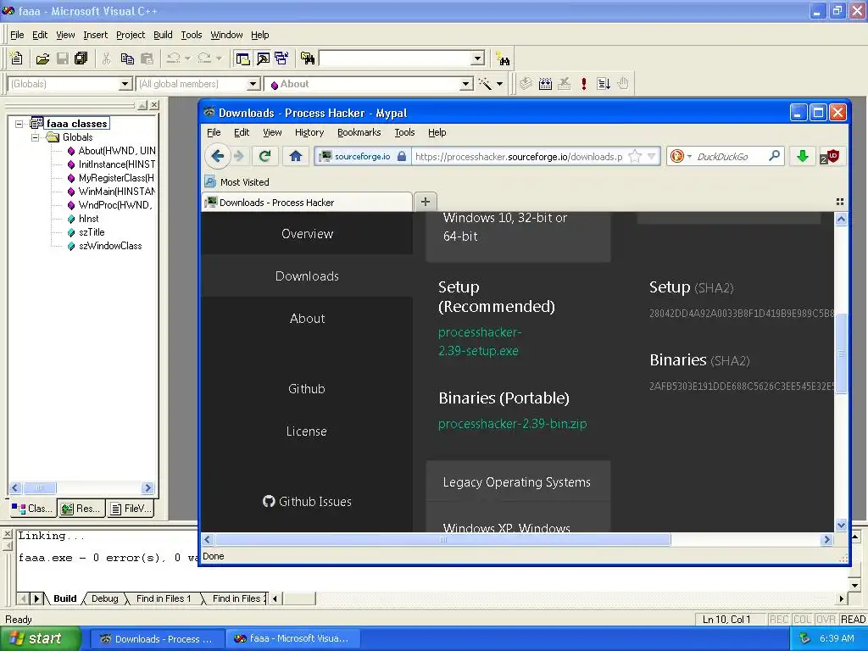Click the Downloads - Process Hacker taskbar button
The height and width of the screenshot is (651, 868).
pos(158,639)
